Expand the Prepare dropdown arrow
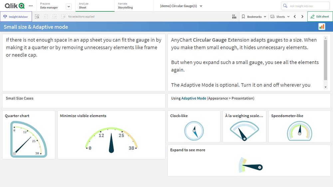 (x=69, y=6)
